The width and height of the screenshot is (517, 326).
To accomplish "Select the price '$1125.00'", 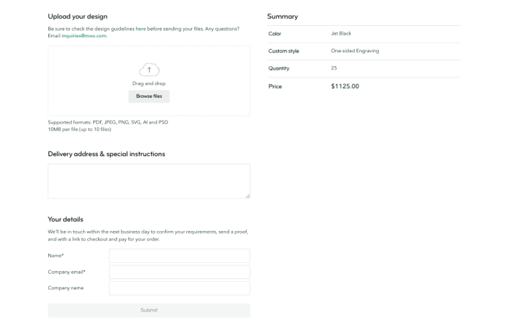I will 345,86.
